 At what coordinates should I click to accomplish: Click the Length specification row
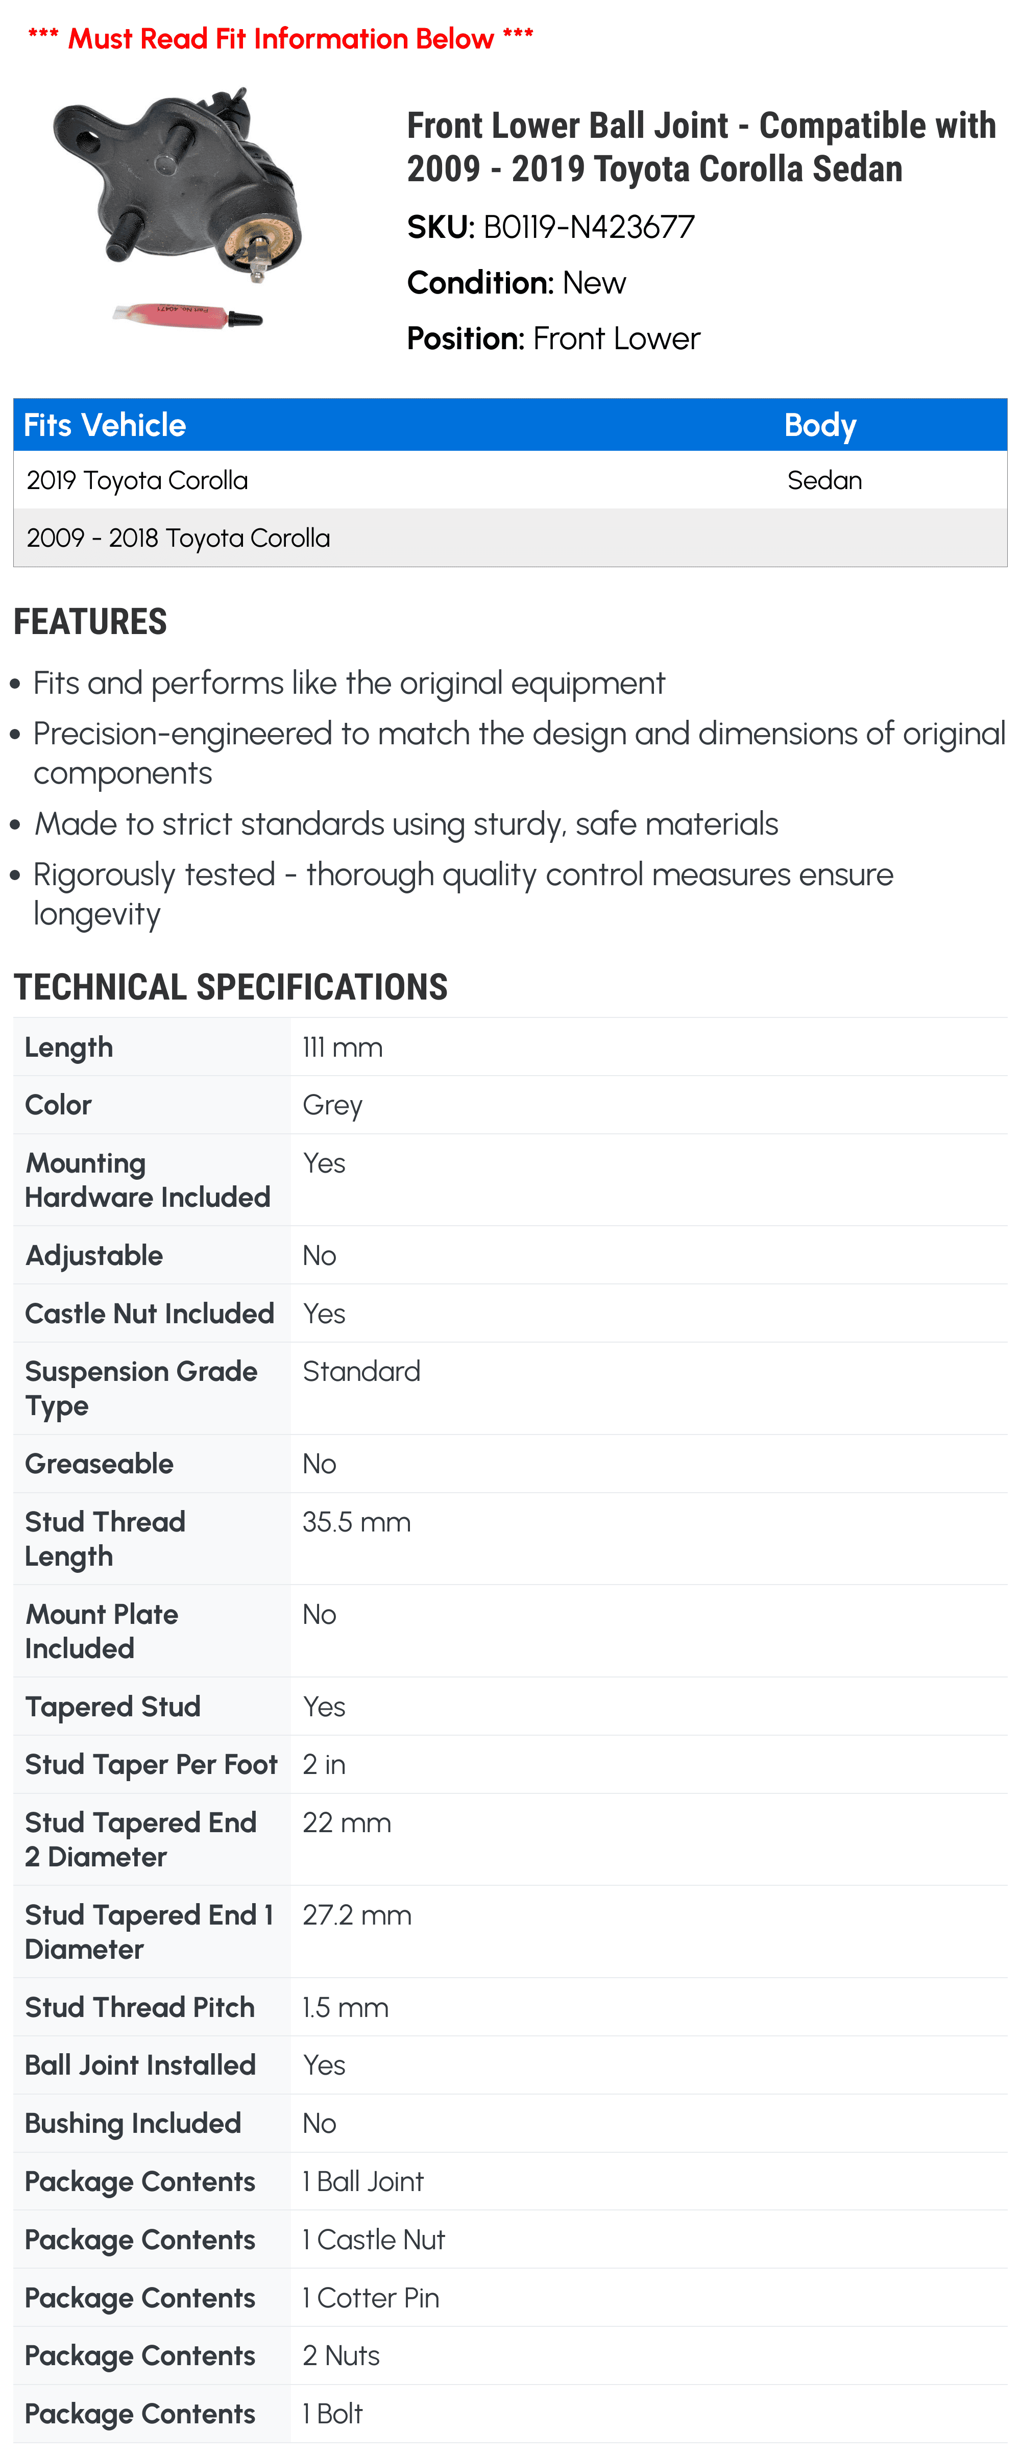pos(510,1047)
